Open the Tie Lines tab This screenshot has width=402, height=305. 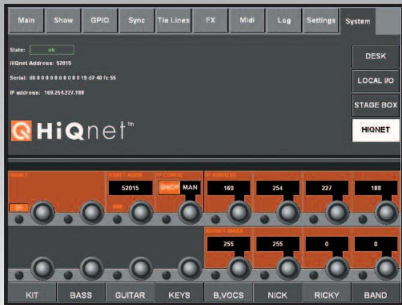[173, 20]
